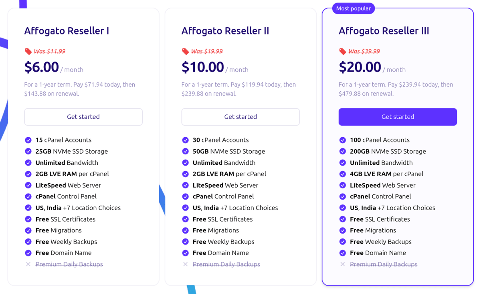Click checkmark icon beside 50GB NVMe SSD Storage
The height and width of the screenshot is (294, 481).
[x=185, y=151]
